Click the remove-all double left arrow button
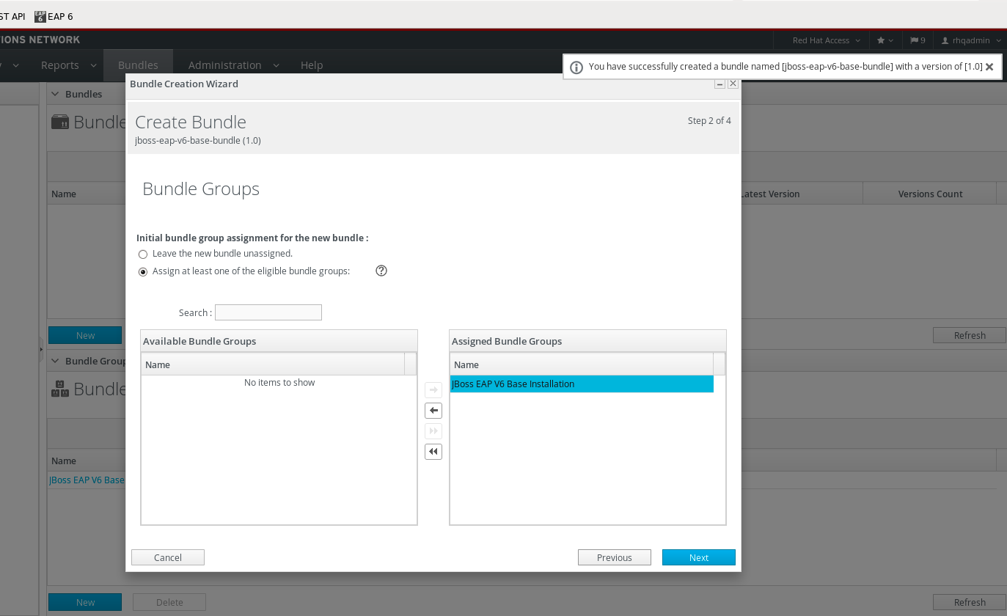Viewport: 1007px width, 616px height. (x=433, y=452)
